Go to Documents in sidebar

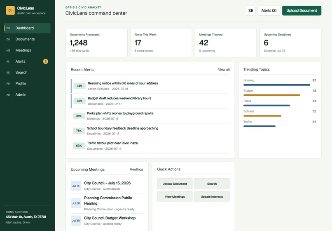point(27,39)
